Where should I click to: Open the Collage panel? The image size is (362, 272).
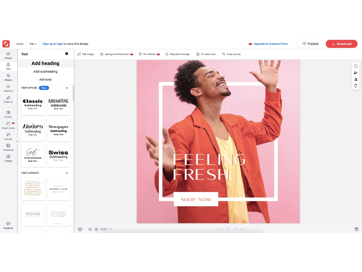tap(8, 158)
